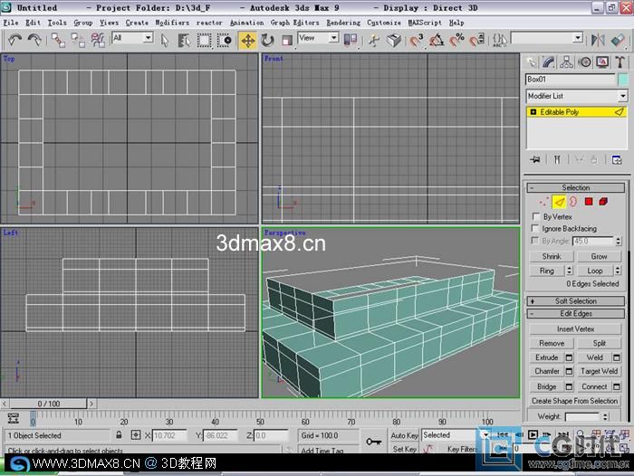Switch to Vertex sub-object level
Viewport: 634px width, 476px height.
(x=543, y=201)
